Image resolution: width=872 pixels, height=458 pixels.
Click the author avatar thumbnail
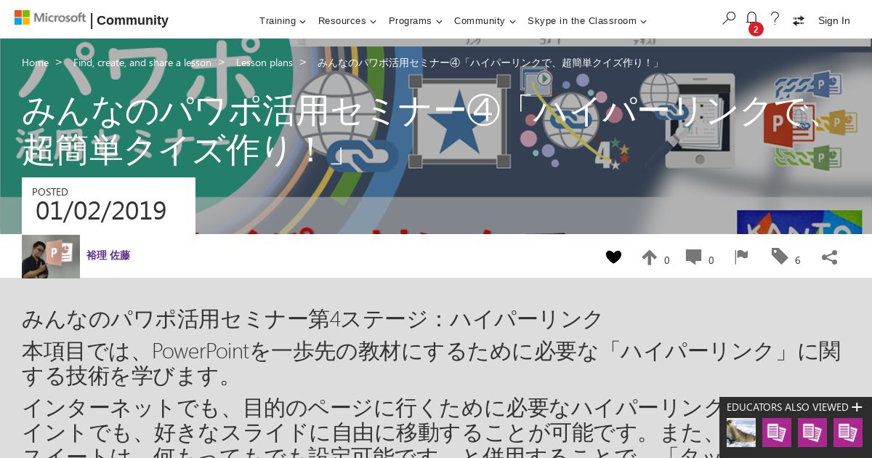click(x=51, y=257)
